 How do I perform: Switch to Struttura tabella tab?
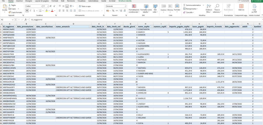click(125, 1)
